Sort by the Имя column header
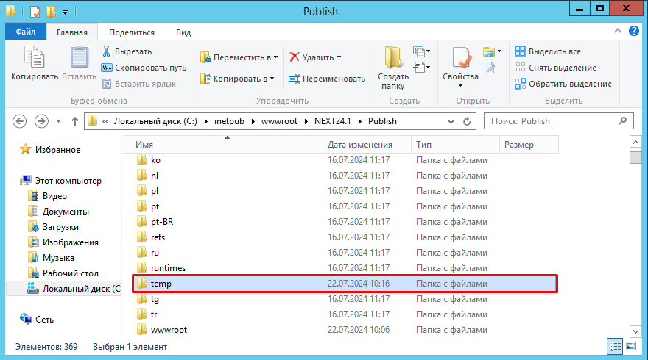The width and height of the screenshot is (648, 360). click(222, 145)
